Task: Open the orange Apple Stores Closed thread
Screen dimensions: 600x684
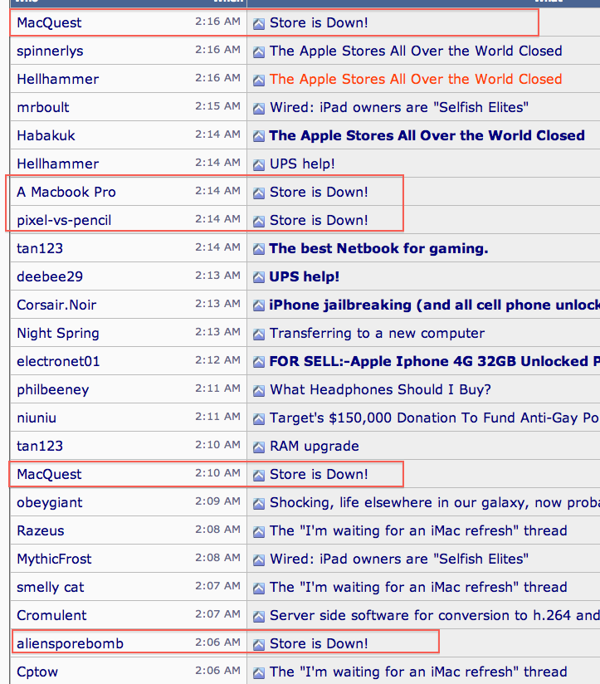Action: [416, 80]
